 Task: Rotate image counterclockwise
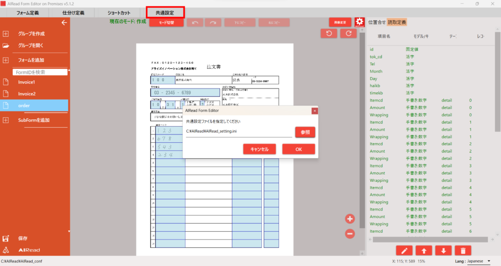tap(329, 33)
